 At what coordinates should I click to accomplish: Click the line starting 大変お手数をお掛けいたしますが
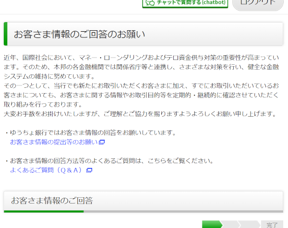tap(140, 114)
